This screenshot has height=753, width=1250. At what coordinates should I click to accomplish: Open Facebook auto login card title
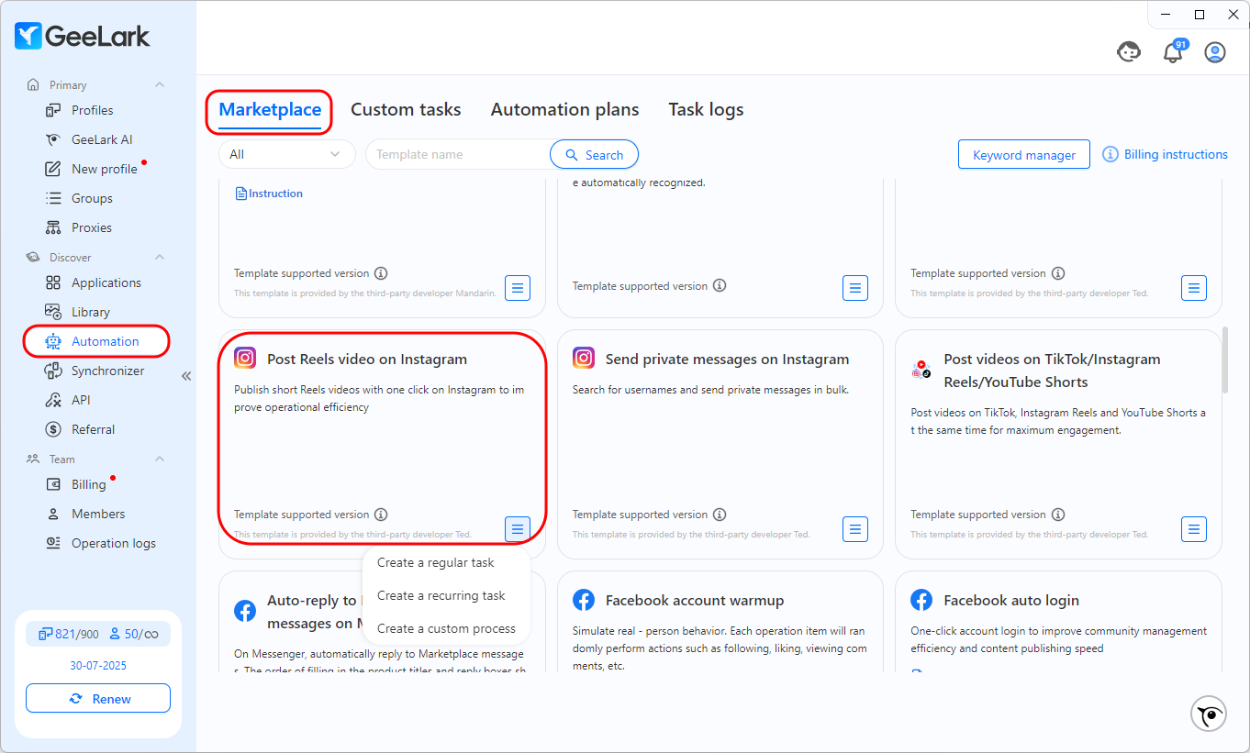pos(1011,601)
